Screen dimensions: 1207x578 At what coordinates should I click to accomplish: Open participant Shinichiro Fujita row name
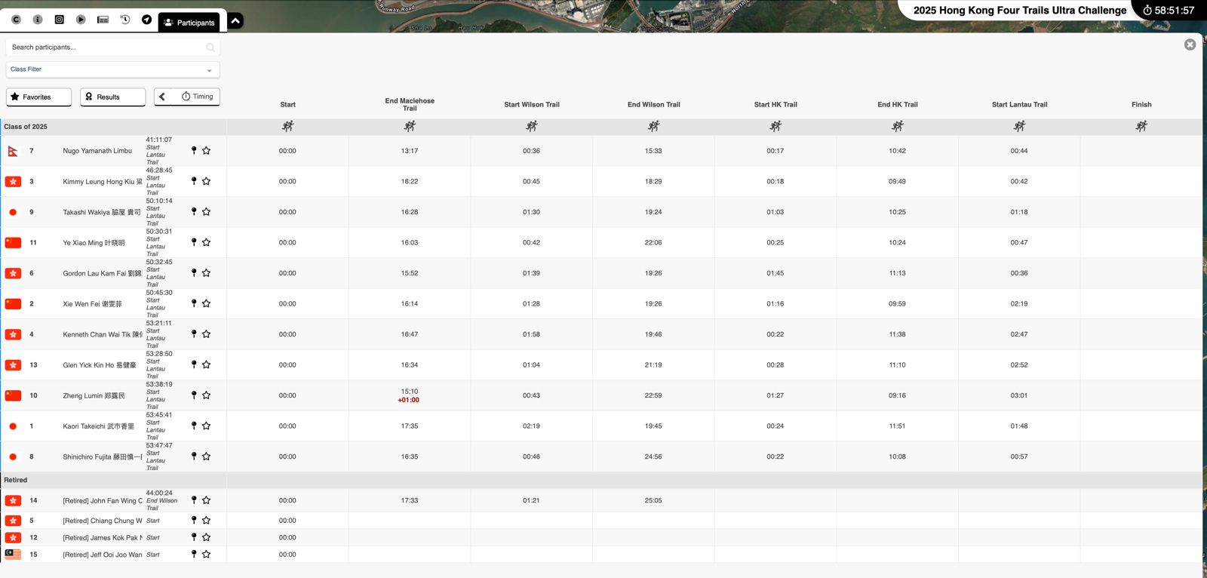pos(103,457)
